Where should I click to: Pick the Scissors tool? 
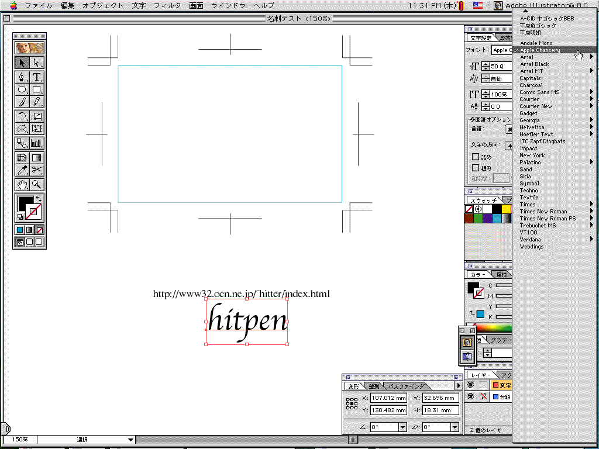point(37,170)
